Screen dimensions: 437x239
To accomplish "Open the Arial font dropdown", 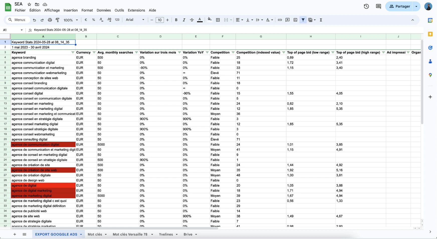I will point(135,20).
